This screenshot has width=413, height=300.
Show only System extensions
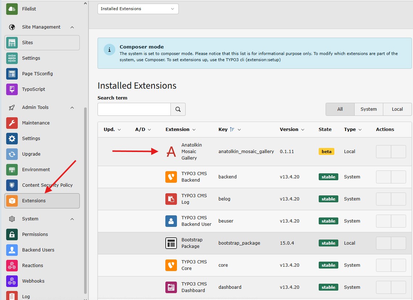(368, 109)
